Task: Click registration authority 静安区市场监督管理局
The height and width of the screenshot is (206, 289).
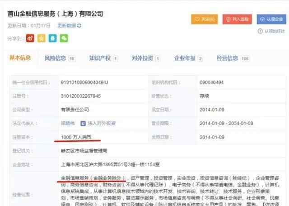Action: pos(84,151)
